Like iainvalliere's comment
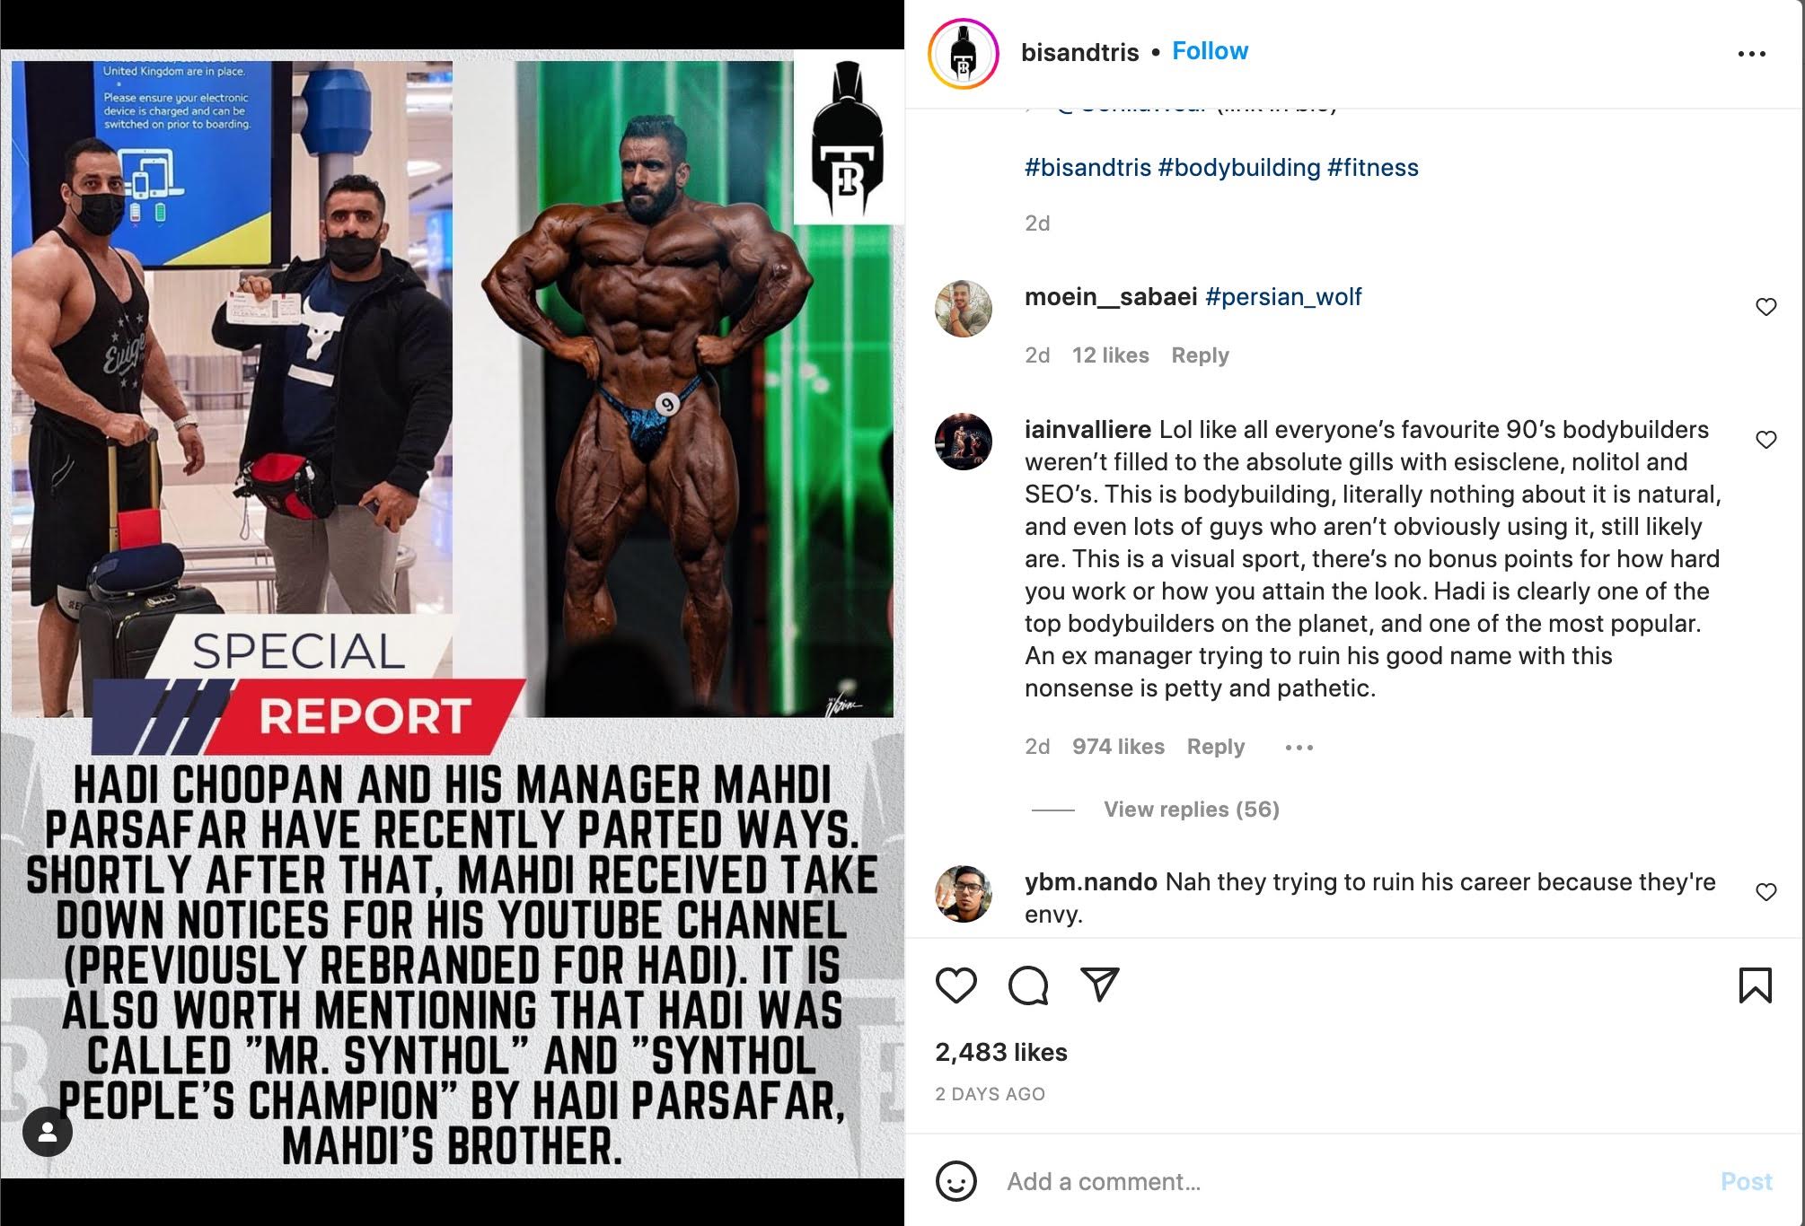 pos(1765,440)
